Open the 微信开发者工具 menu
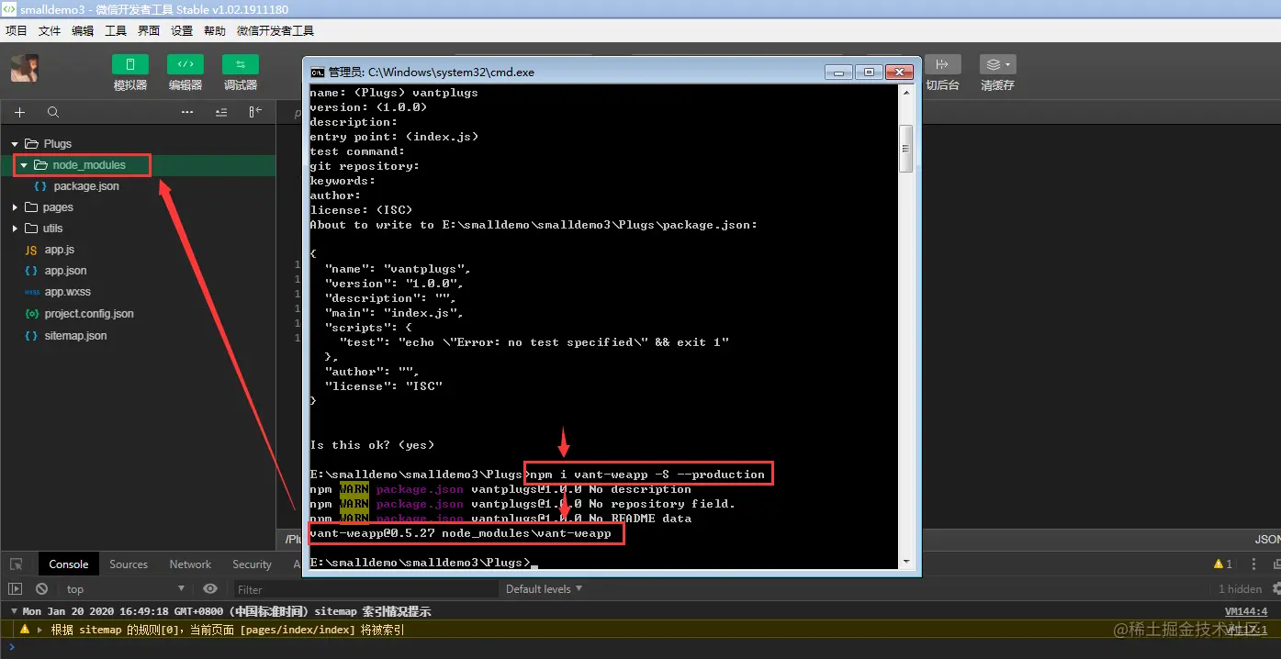 [275, 30]
